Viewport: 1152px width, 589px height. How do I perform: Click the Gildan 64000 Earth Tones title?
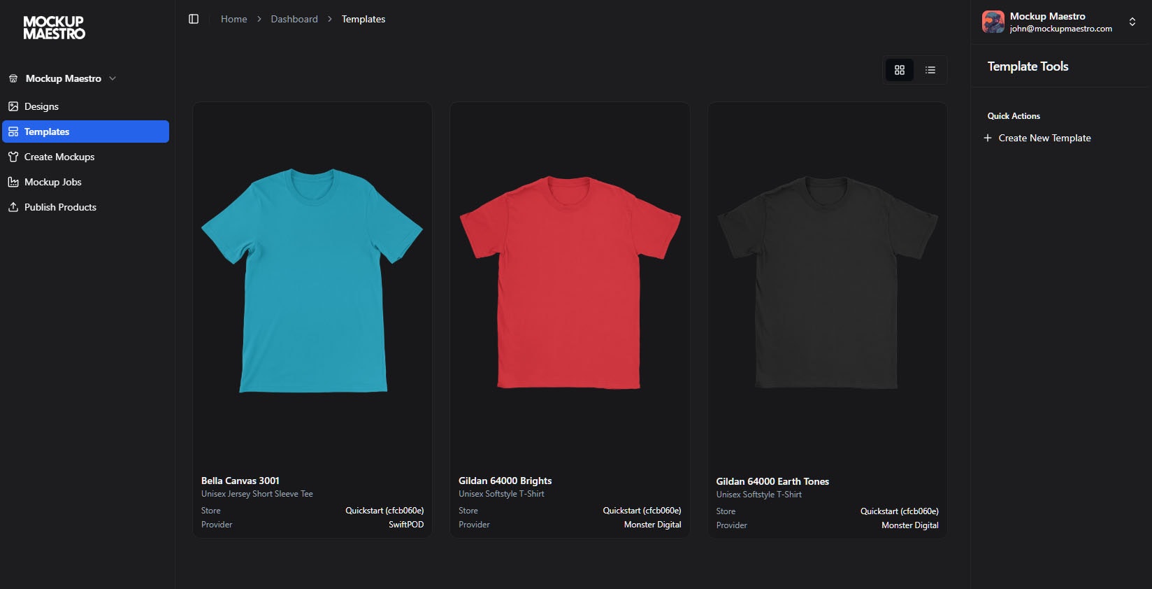(772, 481)
